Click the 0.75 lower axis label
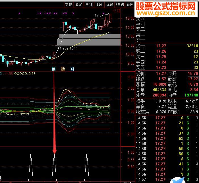The height and width of the screenshot is (183, 199). point(131,160)
